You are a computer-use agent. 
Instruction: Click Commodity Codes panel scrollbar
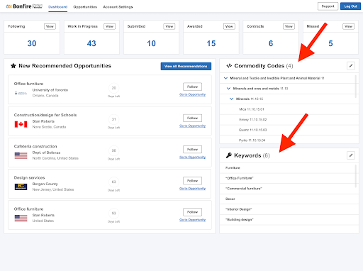pos(355,87)
